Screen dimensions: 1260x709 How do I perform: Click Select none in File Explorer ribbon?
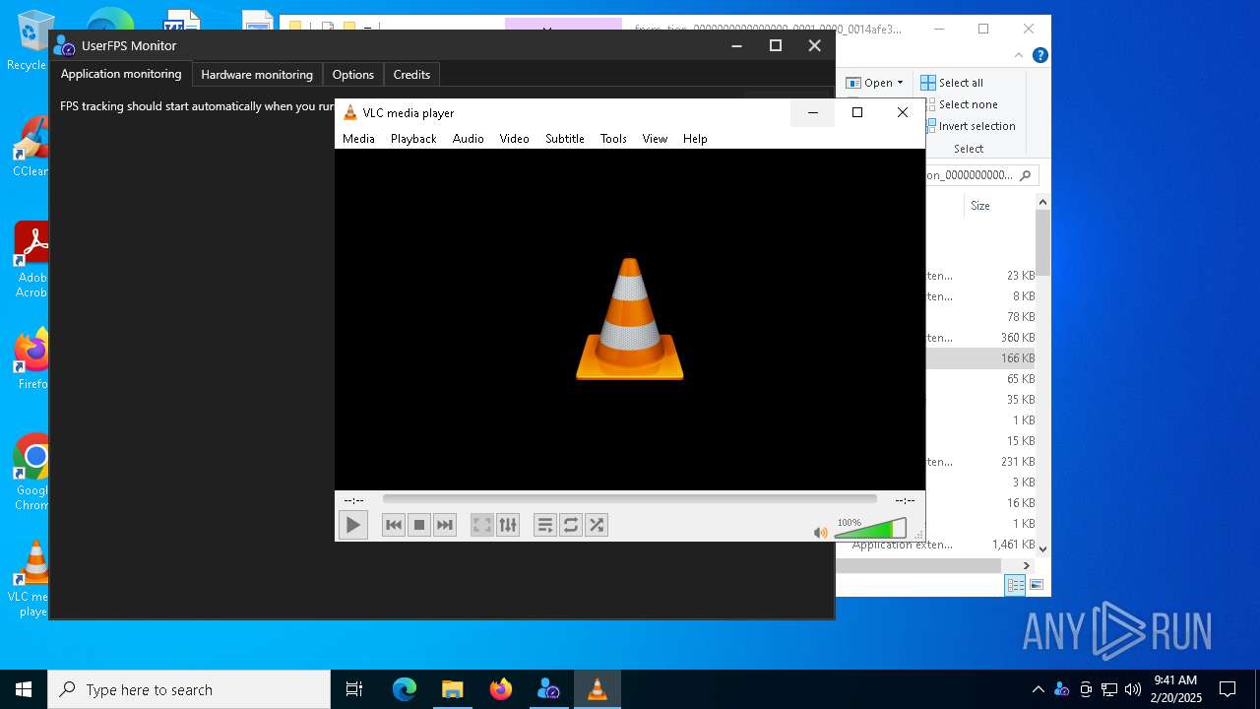coord(961,104)
